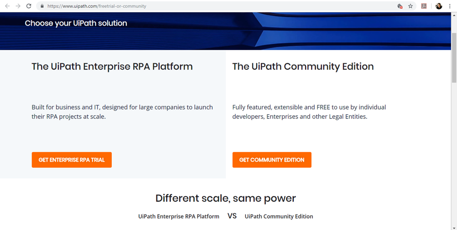Click the 'Built for business and IT' description
The width and height of the screenshot is (457, 230).
pyautogui.click(x=122, y=112)
